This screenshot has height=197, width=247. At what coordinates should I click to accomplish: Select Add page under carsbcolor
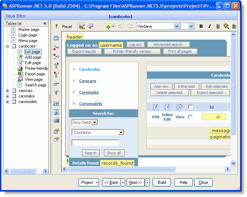pyautogui.click(x=33, y=57)
